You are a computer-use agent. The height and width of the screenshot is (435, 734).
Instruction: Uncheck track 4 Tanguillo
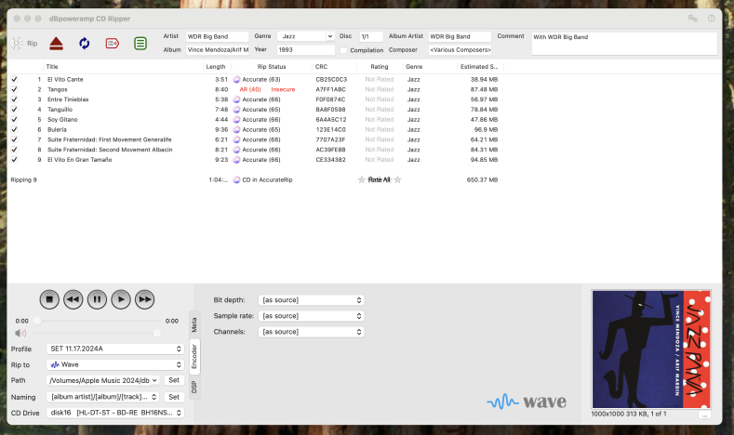(x=15, y=110)
